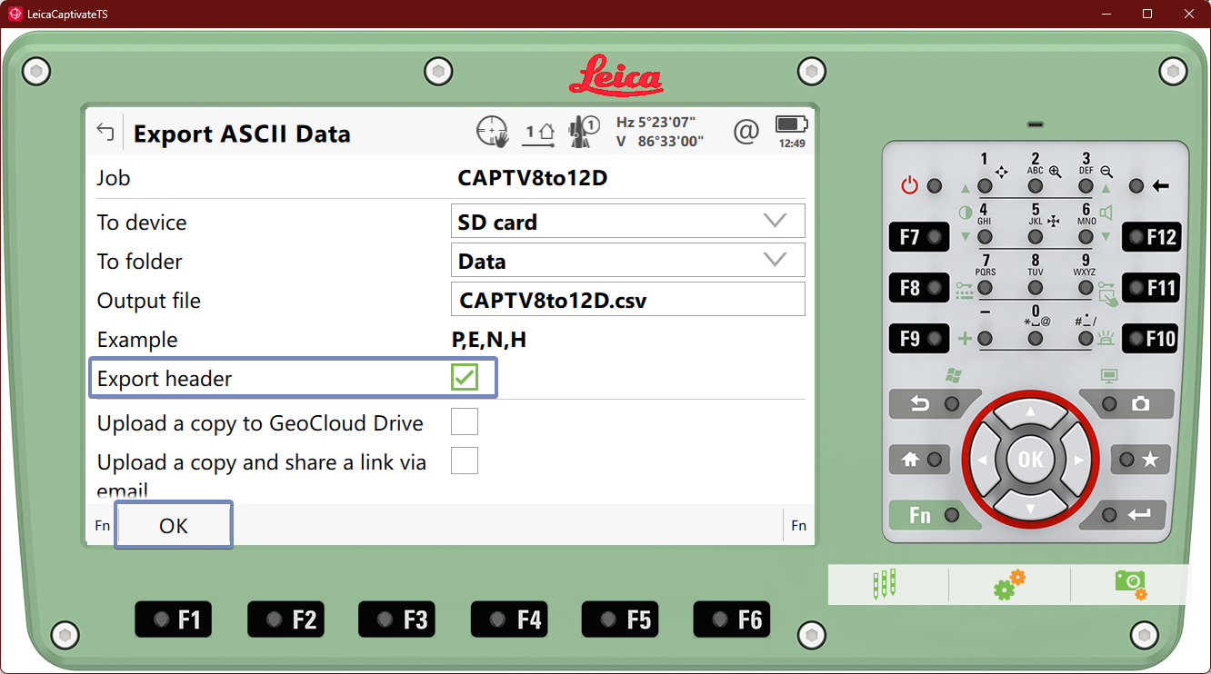Click the F5 function key
This screenshot has width=1211, height=674.
(620, 619)
